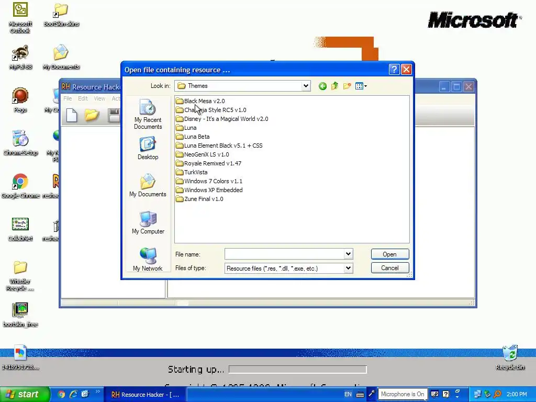The width and height of the screenshot is (536, 402).
Task: Click the My Documents desktop icon
Action: [x=61, y=57]
